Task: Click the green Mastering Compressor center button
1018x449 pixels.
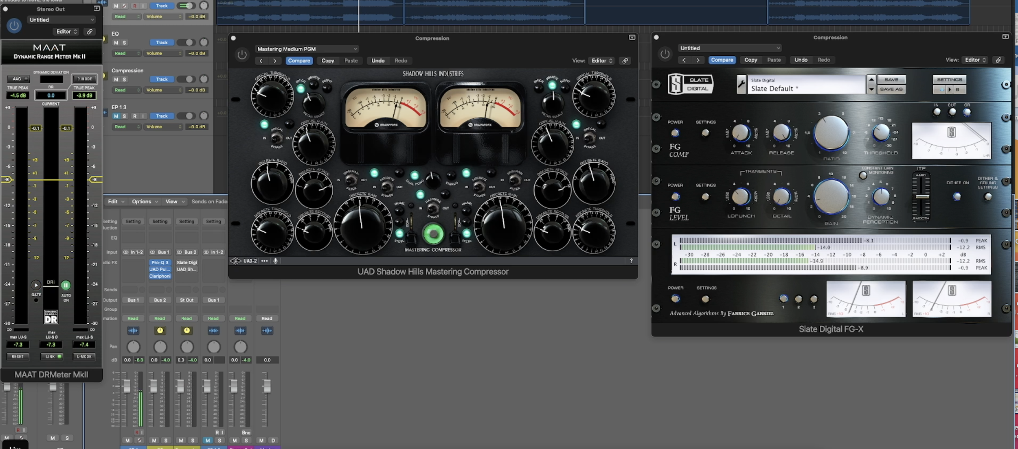Action: tap(433, 233)
